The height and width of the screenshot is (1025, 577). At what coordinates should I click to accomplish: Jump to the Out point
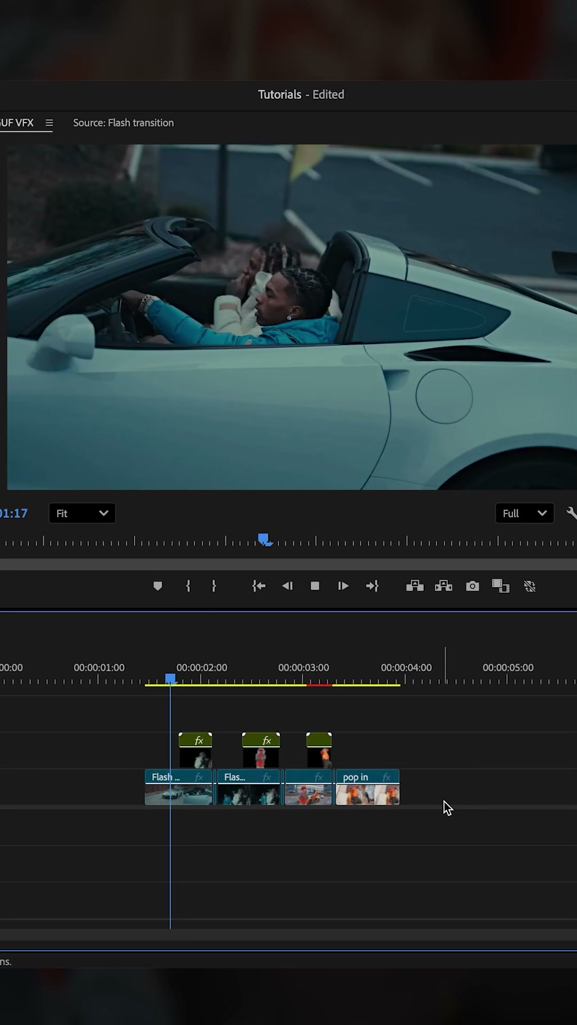tap(372, 586)
